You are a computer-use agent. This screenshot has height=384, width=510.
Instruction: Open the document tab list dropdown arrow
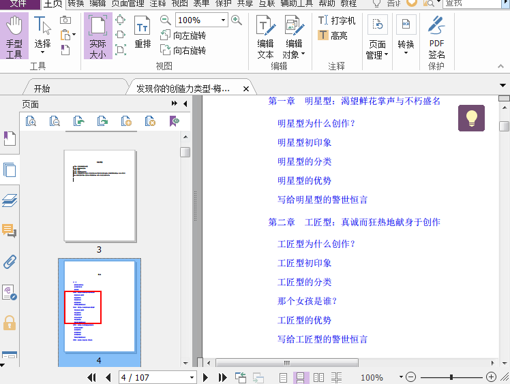[x=503, y=85]
